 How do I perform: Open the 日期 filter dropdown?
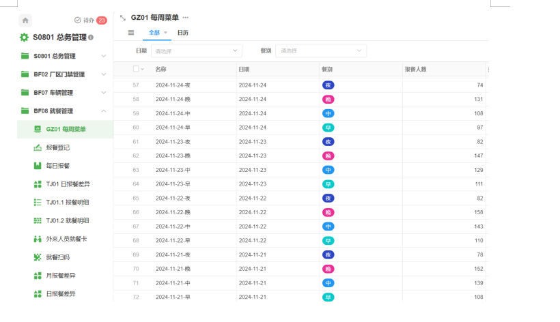[196, 50]
